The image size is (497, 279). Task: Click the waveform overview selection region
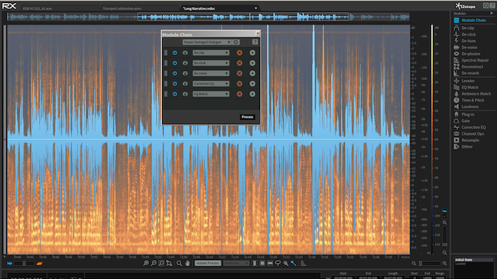pyautogui.click(x=243, y=17)
